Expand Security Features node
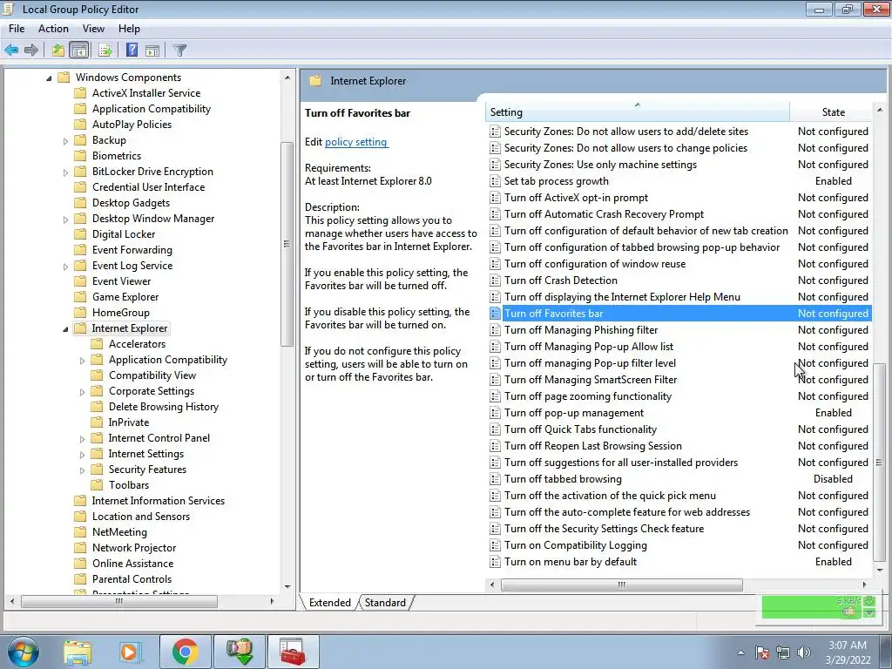 (82, 470)
